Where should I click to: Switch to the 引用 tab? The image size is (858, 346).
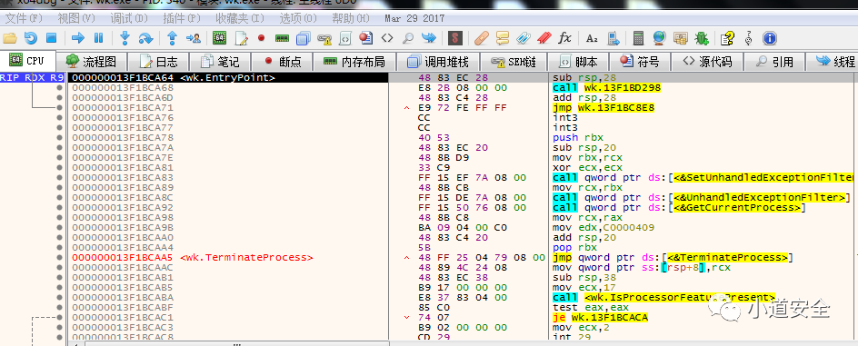click(773, 61)
